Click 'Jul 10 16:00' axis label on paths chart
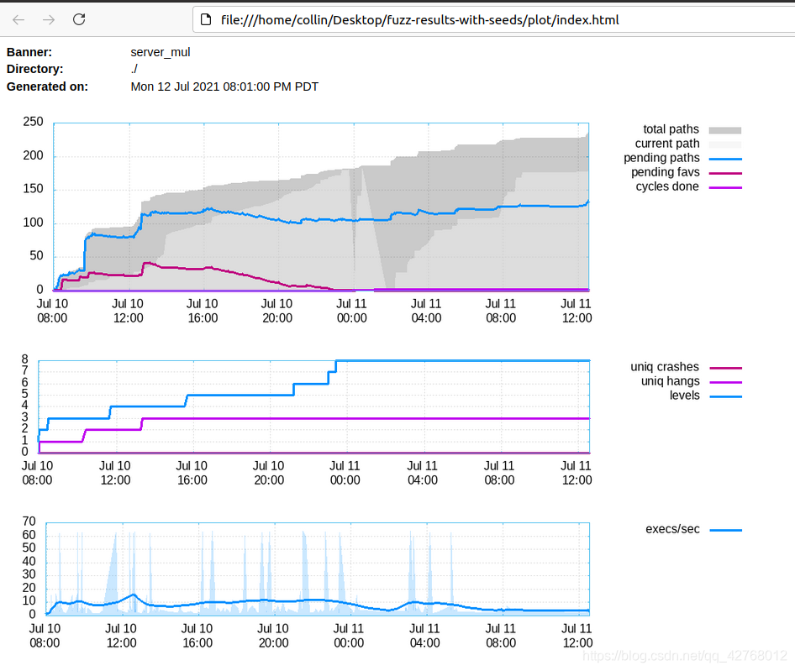 203,311
